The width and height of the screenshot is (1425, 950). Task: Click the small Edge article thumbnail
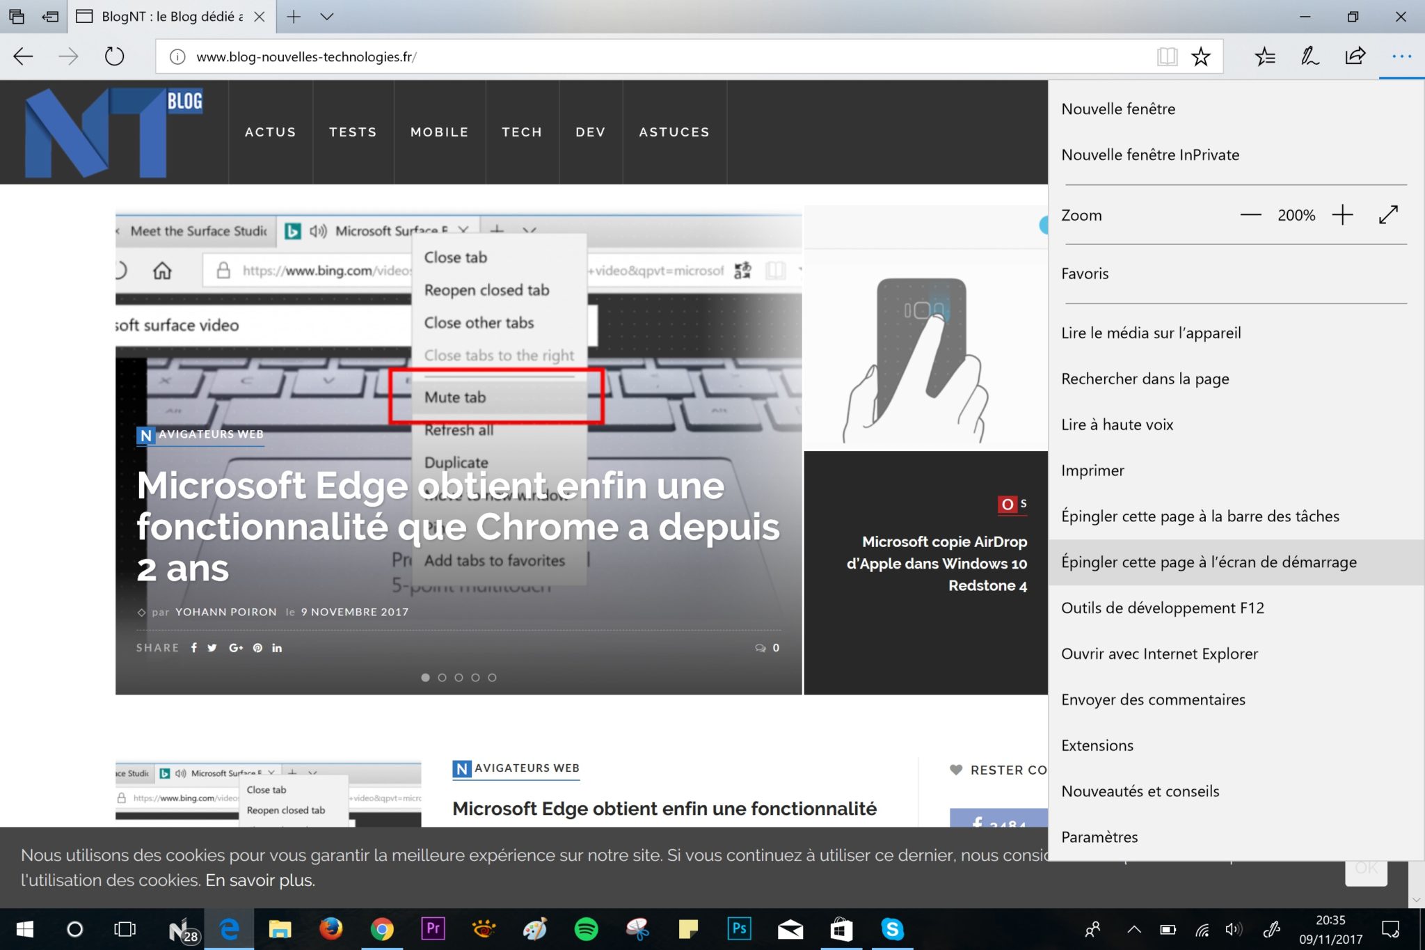click(x=268, y=794)
